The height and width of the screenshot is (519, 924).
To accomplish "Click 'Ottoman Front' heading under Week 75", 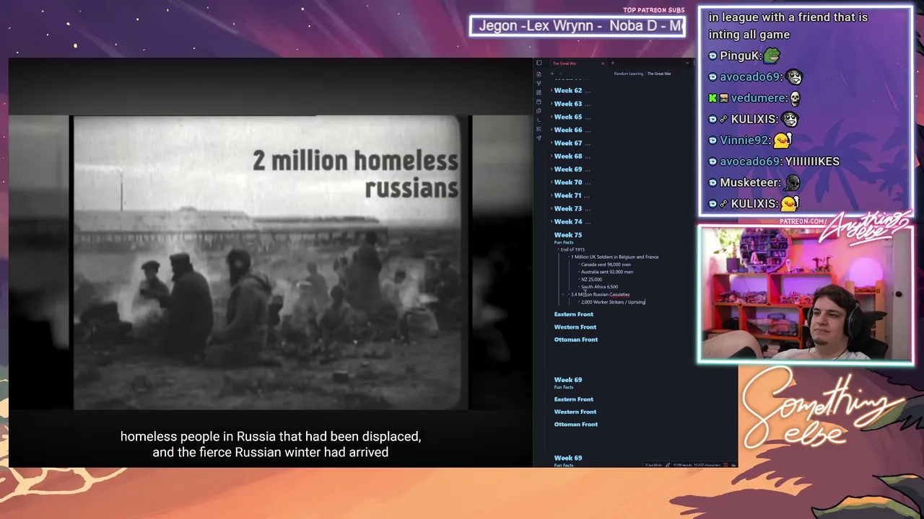I will click(x=576, y=340).
